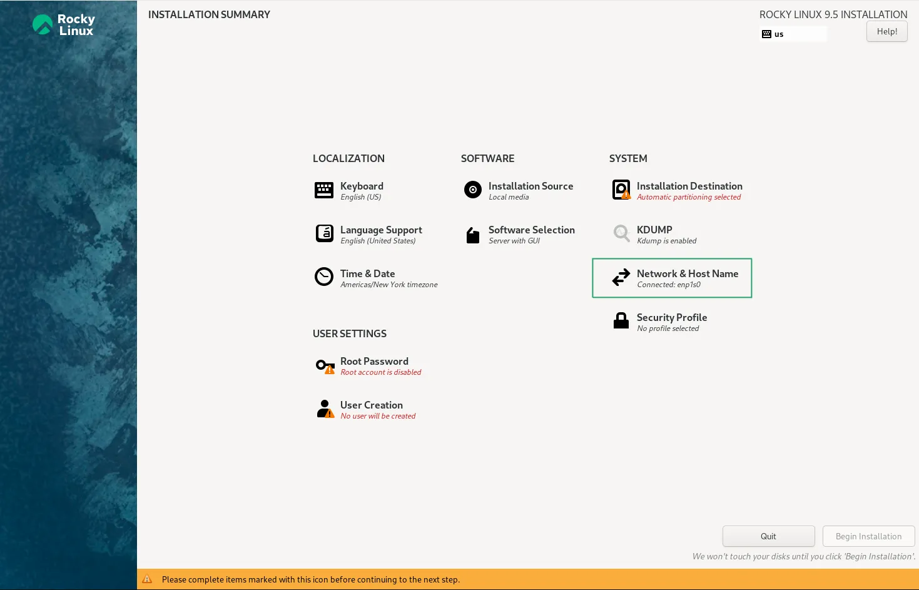Click 'No profile selected' text
This screenshot has height=590, width=919.
coord(668,328)
